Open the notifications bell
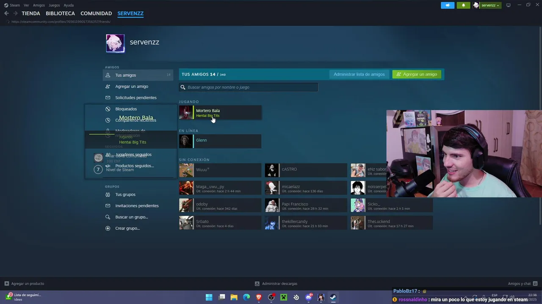This screenshot has width=542, height=304. (x=463, y=5)
